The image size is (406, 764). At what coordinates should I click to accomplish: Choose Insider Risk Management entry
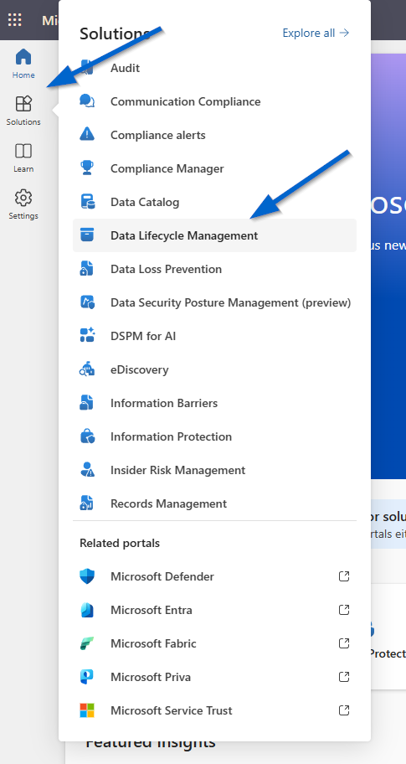pyautogui.click(x=214, y=470)
